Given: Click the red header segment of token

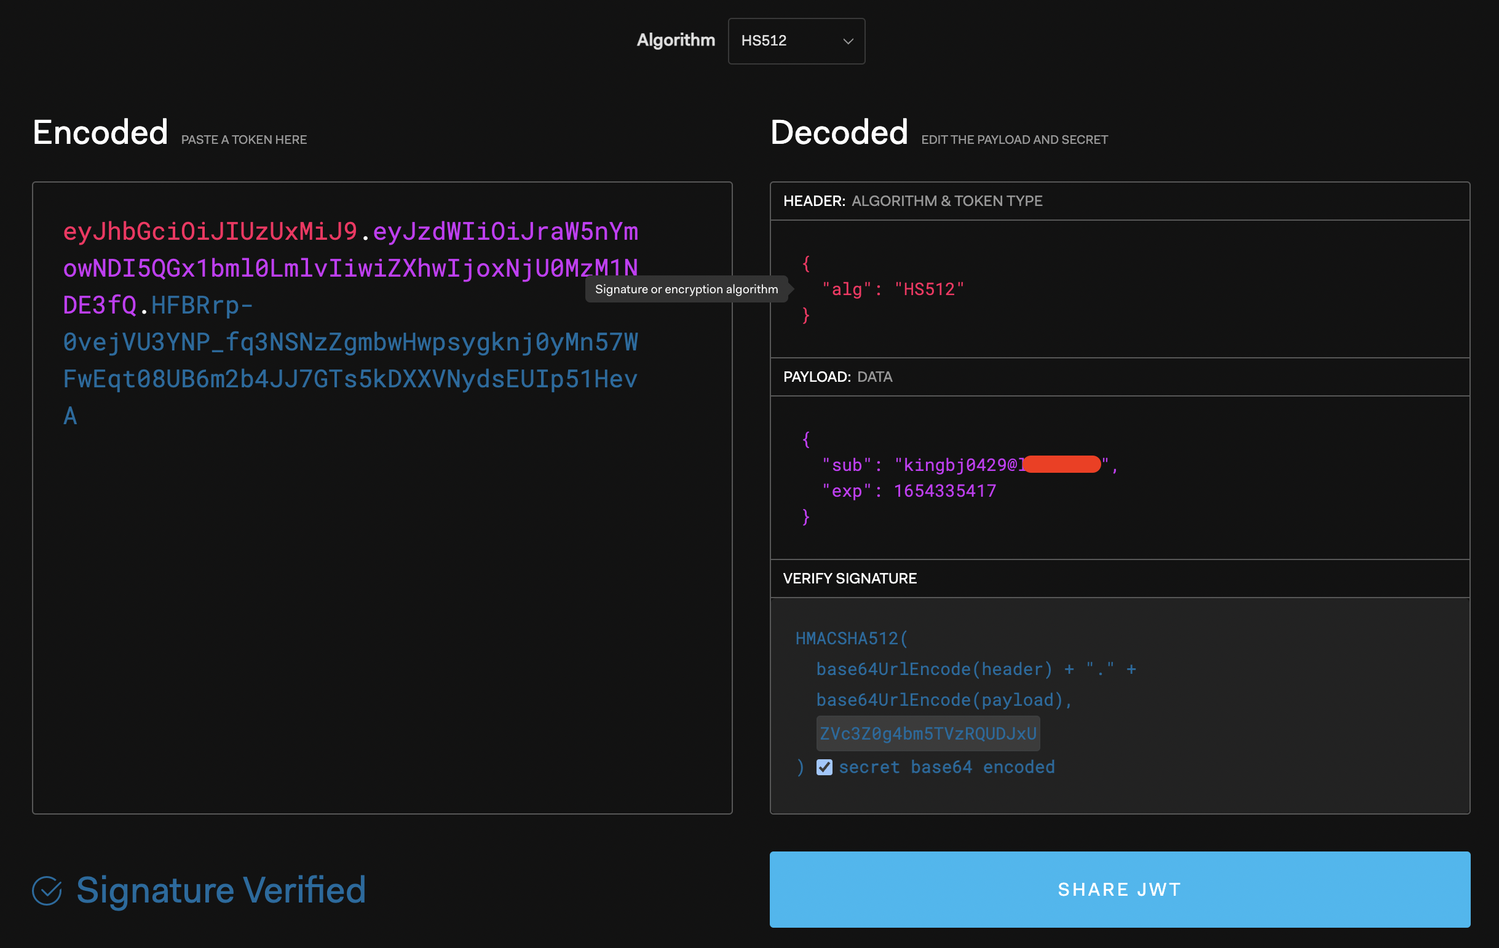Looking at the screenshot, I should [x=210, y=232].
